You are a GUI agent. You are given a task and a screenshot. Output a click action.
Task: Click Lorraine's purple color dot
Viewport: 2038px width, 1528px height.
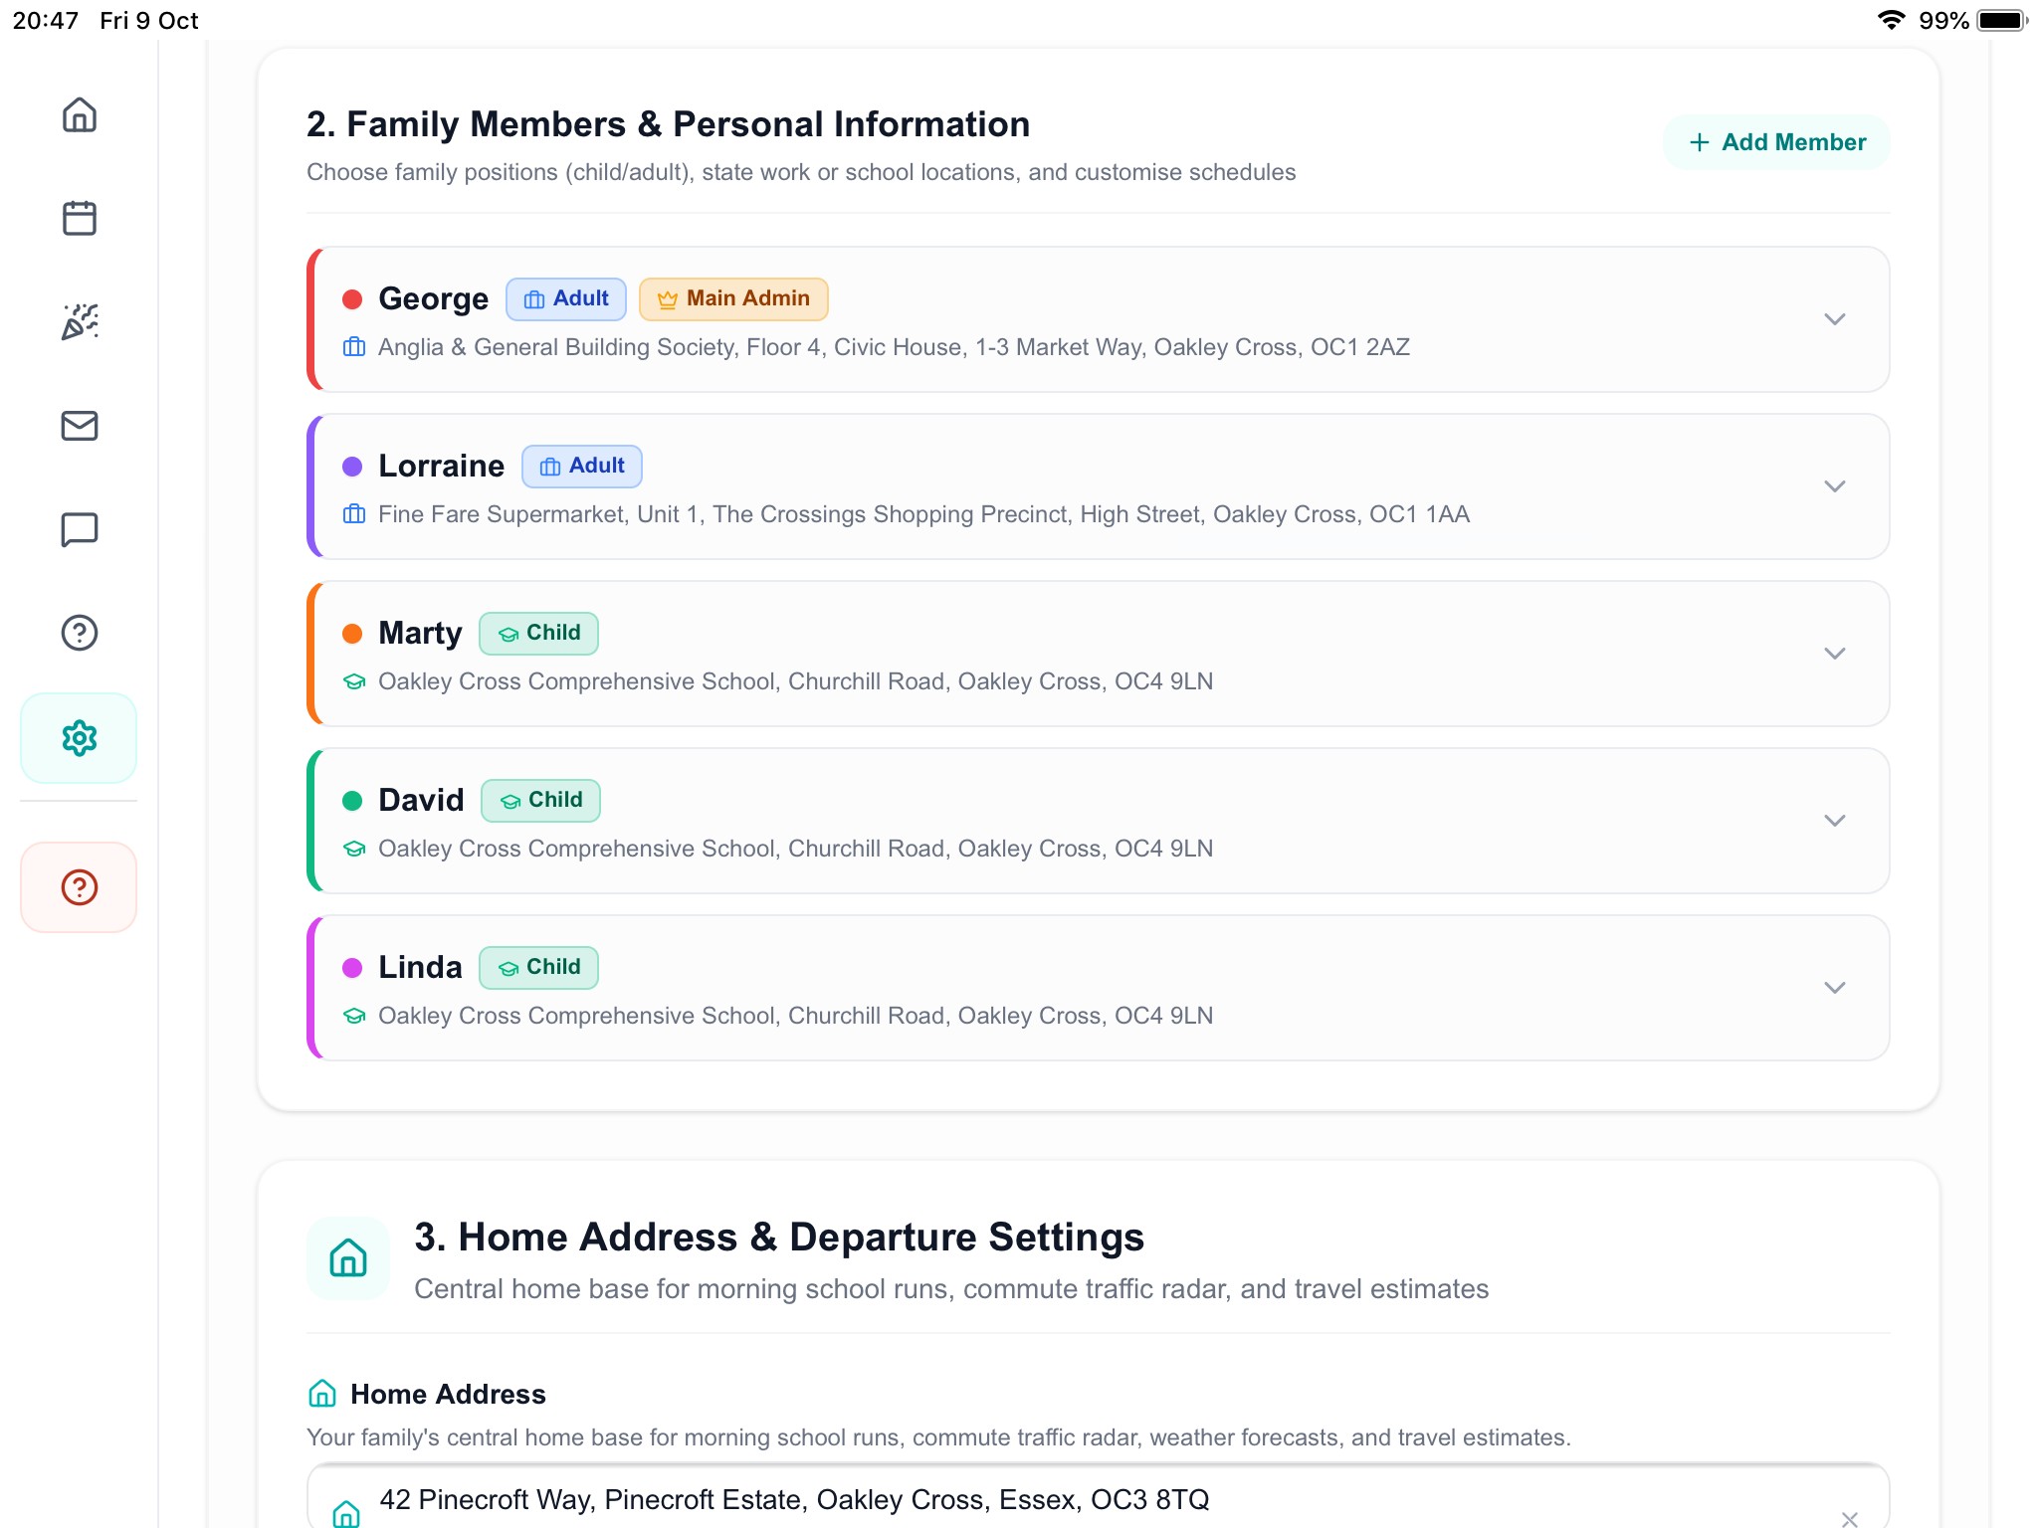[352, 467]
